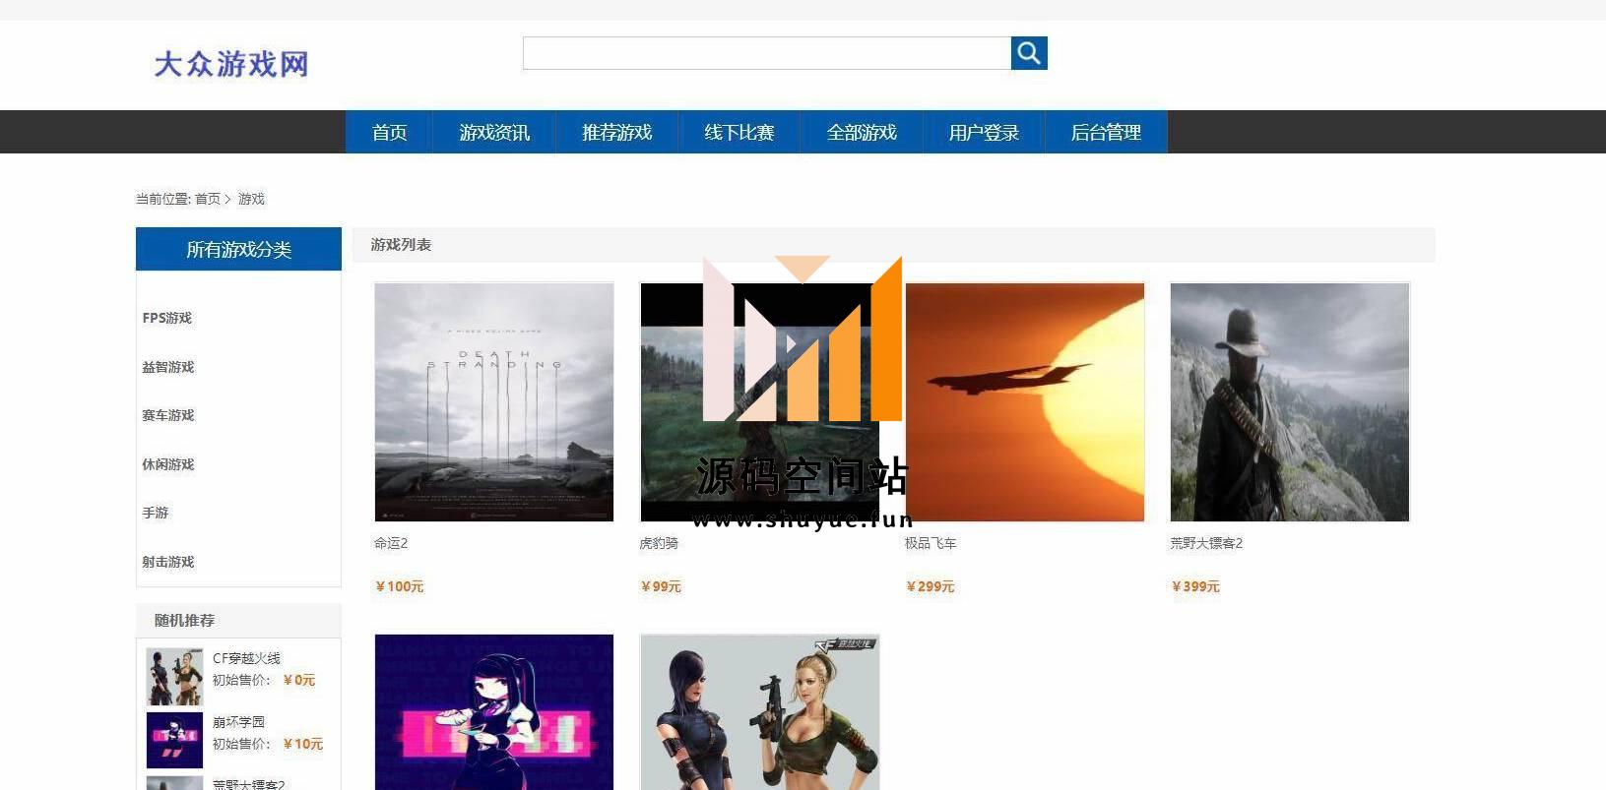Click the 极品飞车 game title
The image size is (1606, 790).
click(x=931, y=543)
